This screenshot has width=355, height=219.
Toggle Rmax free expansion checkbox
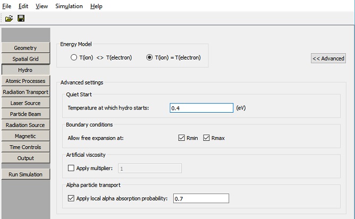coord(206,138)
